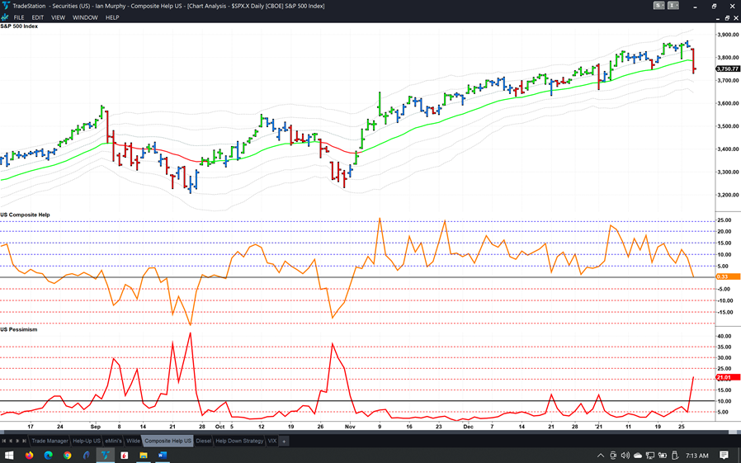
Task: Jump to the first workspace tab arrow
Action: point(4,441)
